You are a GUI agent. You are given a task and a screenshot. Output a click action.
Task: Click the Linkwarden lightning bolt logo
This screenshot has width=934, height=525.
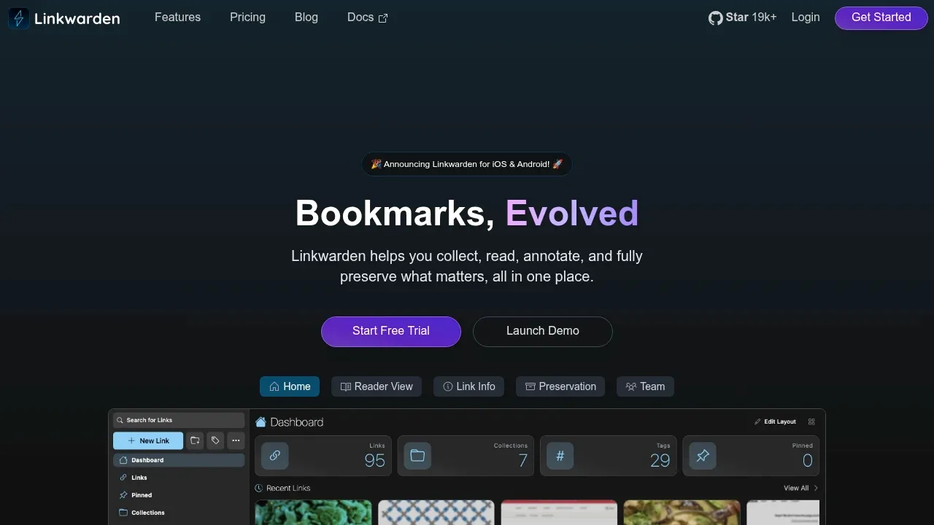point(19,18)
